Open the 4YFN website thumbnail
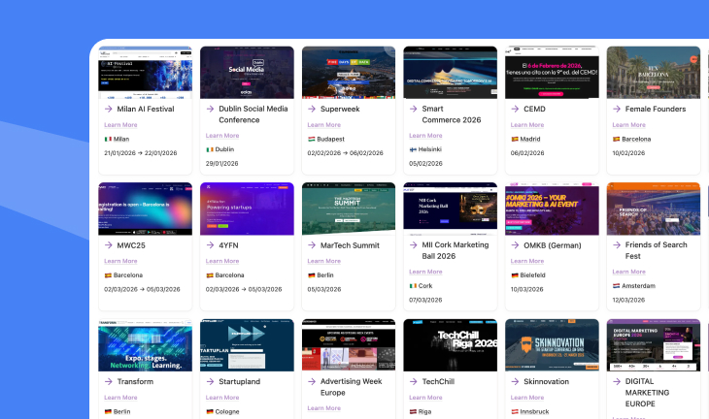Image resolution: width=709 pixels, height=419 pixels. pyautogui.click(x=247, y=209)
